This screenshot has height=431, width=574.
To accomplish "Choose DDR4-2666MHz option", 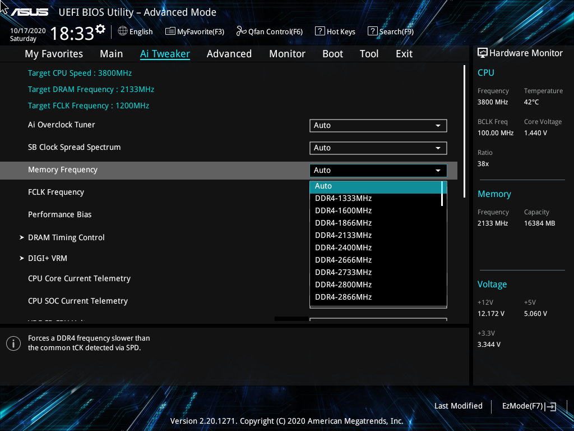I will 376,260.
